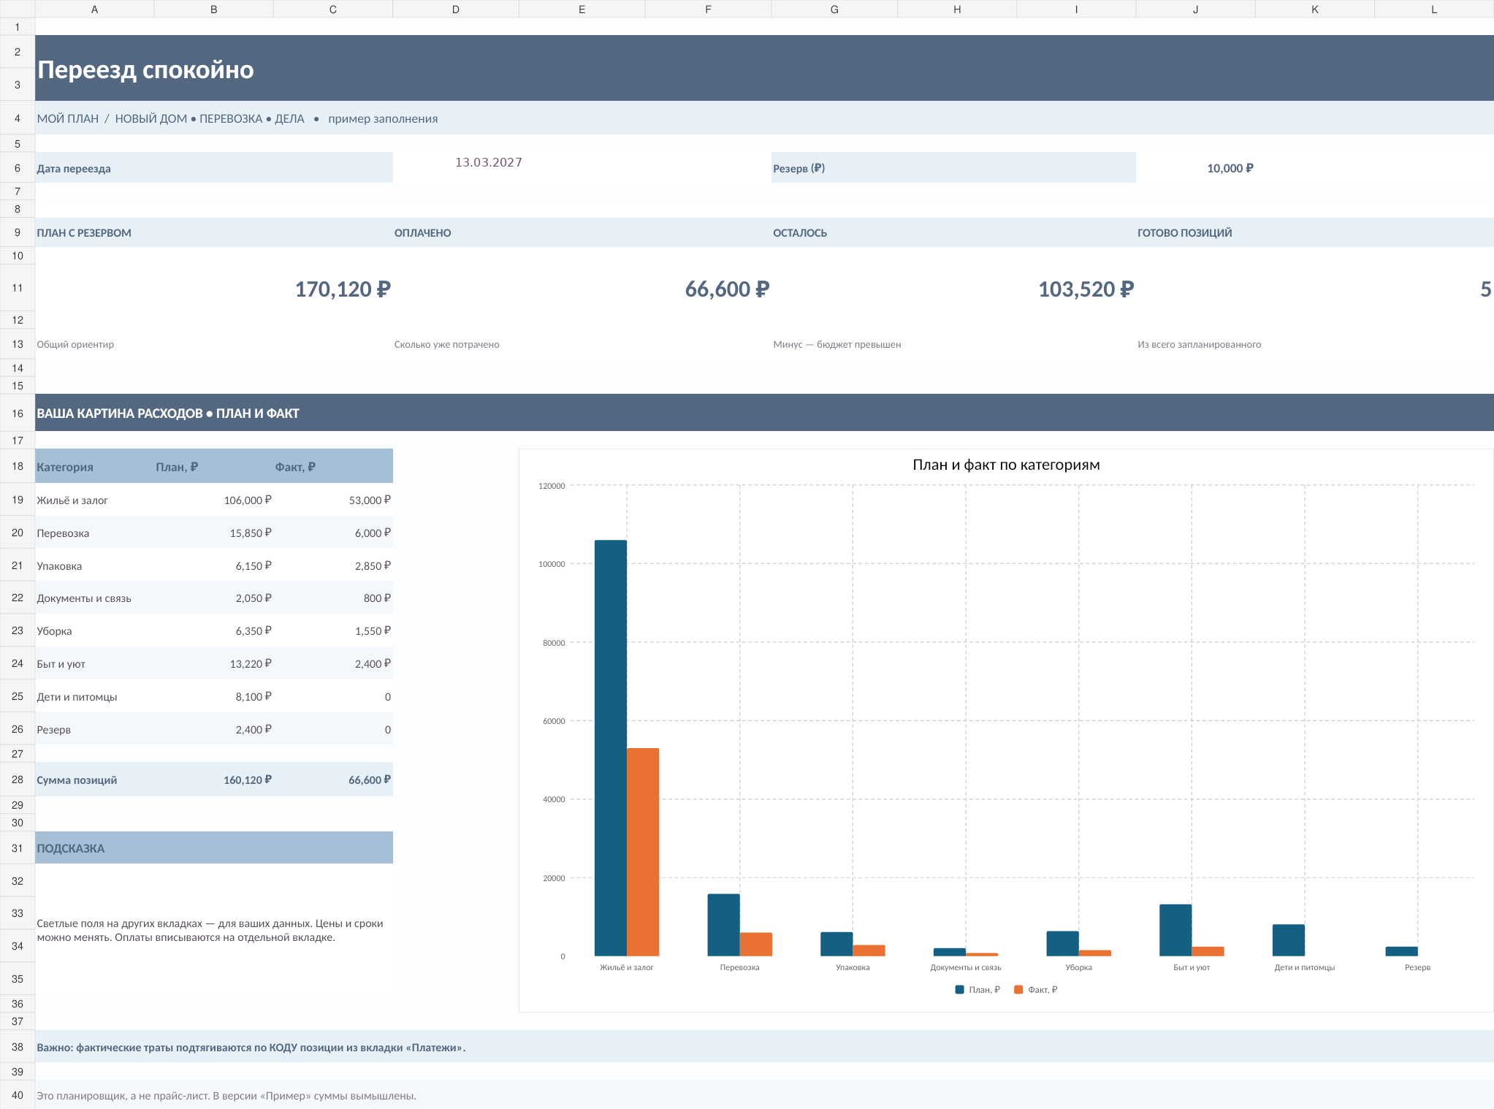Select column header H
The height and width of the screenshot is (1109, 1494).
coord(957,9)
